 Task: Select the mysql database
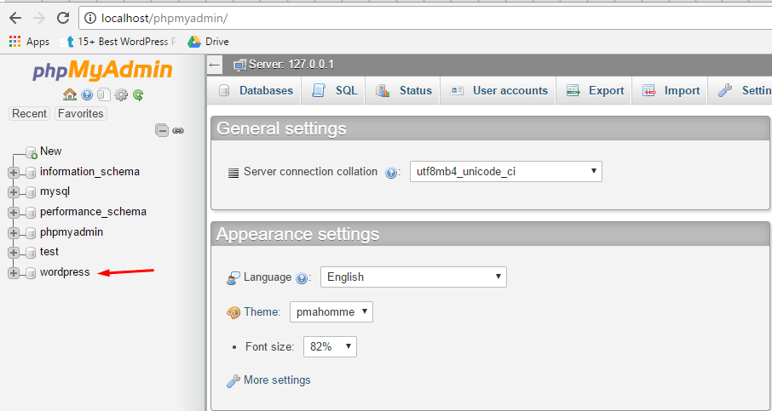(55, 191)
